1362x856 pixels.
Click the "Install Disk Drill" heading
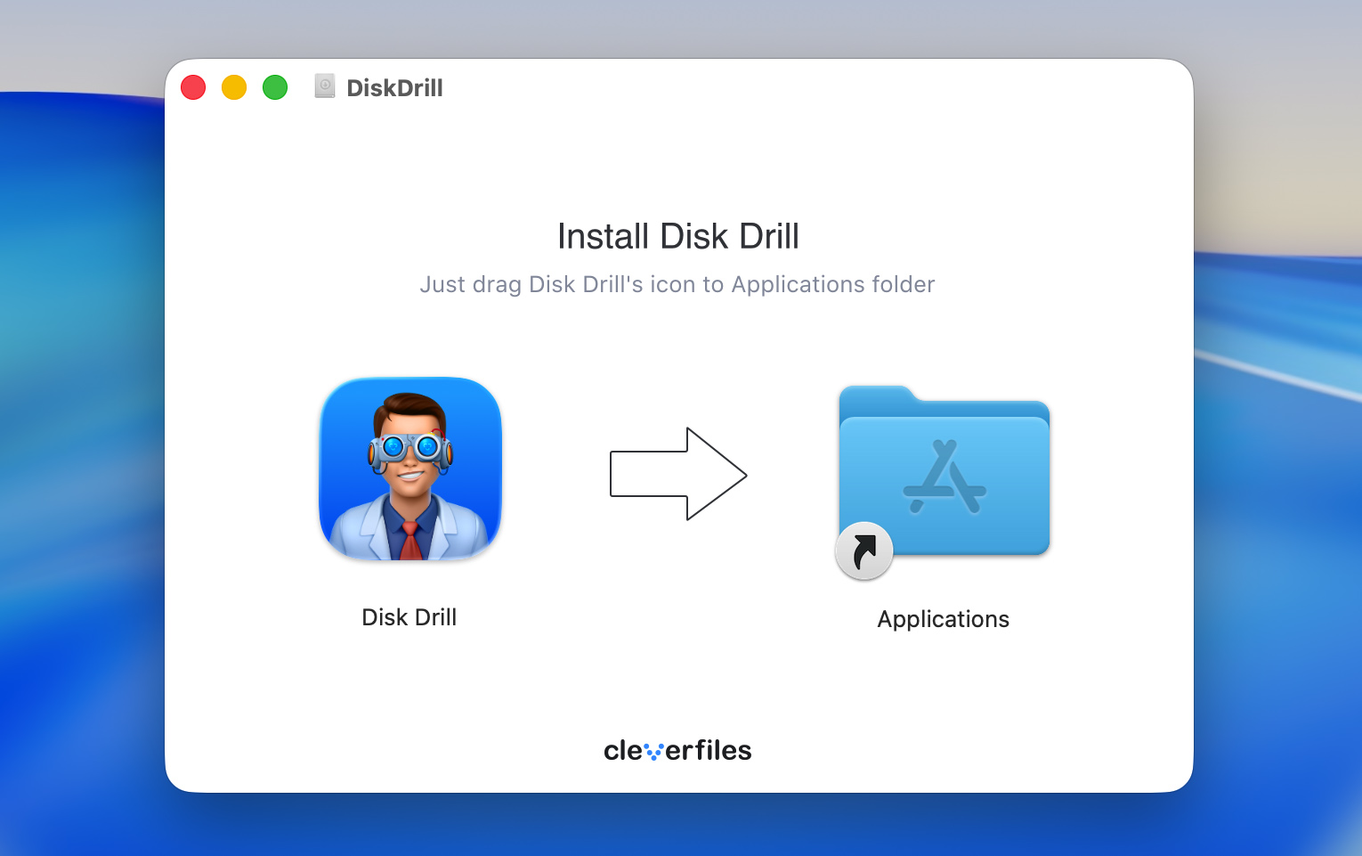click(x=678, y=237)
